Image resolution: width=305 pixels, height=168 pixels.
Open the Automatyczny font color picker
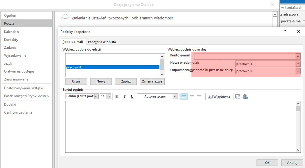(175, 97)
